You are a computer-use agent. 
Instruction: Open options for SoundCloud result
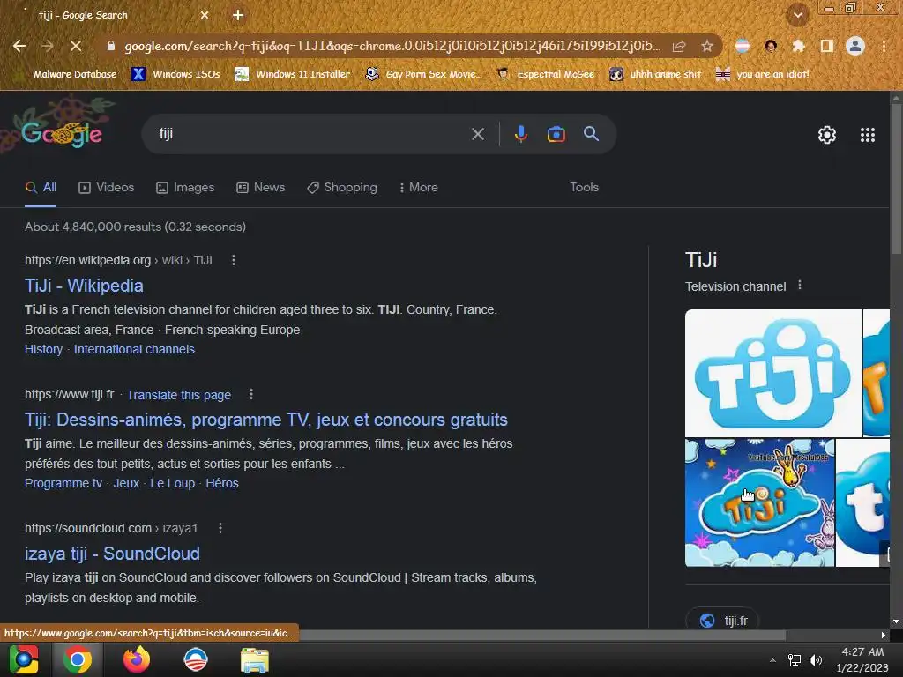tap(220, 528)
